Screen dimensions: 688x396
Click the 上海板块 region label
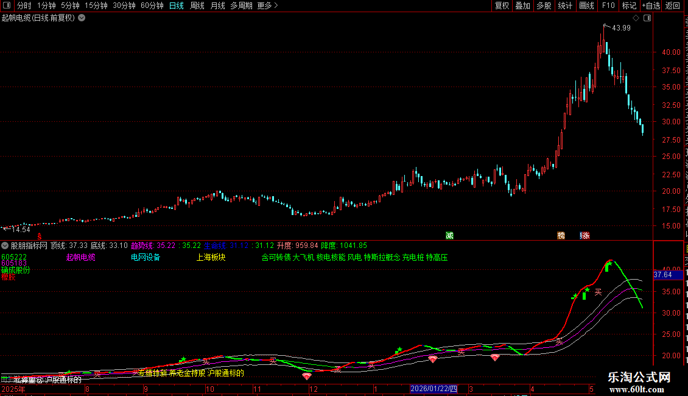click(x=211, y=257)
